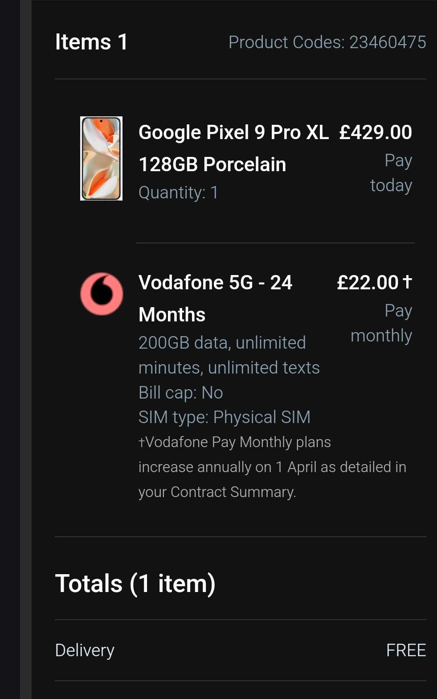Tap the Quantity: 1 label
437x699 pixels.
(x=178, y=193)
